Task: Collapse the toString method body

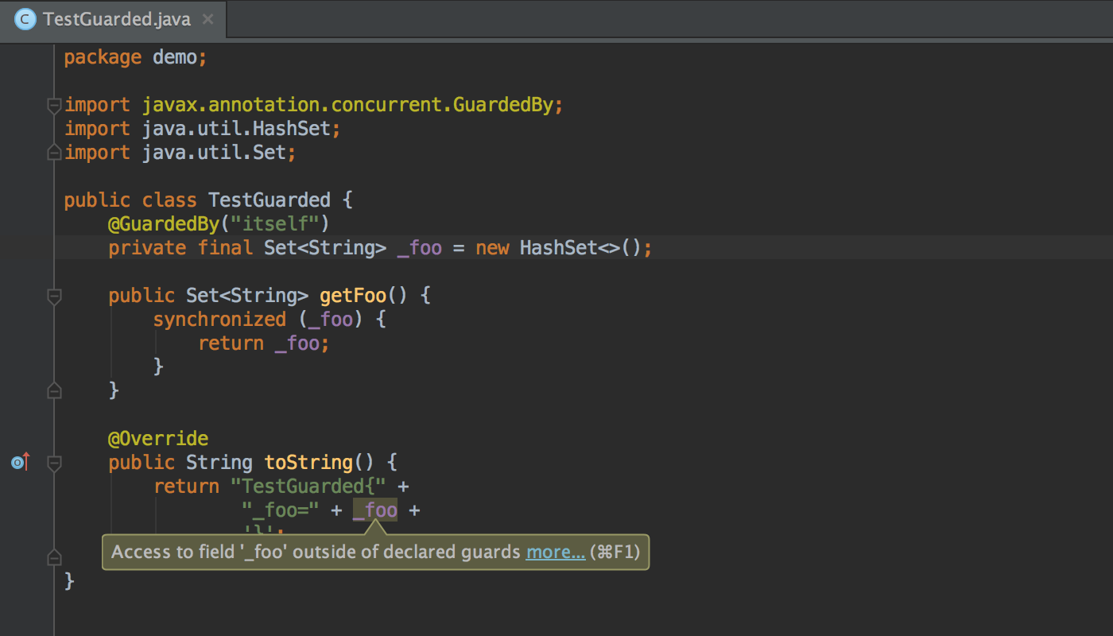Action: (x=53, y=461)
